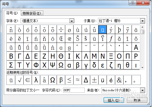The image size is (156, 107).
Task: Choose the ñ character in grid
Action: pos(11,30)
